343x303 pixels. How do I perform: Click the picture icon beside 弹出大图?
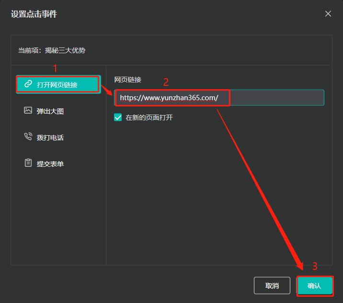(x=28, y=111)
